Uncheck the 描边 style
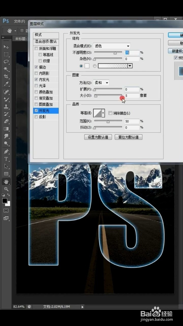 36,67
